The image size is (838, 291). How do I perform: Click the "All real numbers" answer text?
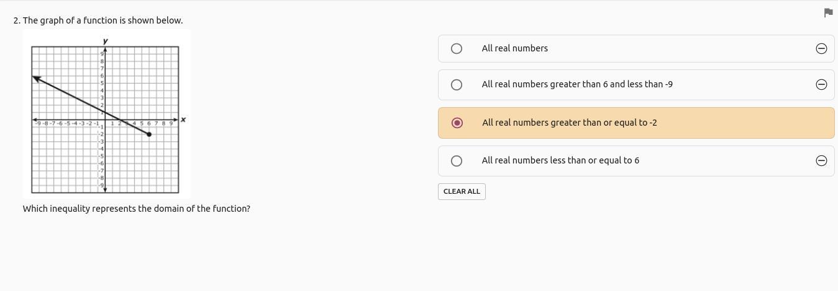pyautogui.click(x=514, y=48)
